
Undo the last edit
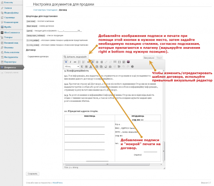click(x=124, y=67)
